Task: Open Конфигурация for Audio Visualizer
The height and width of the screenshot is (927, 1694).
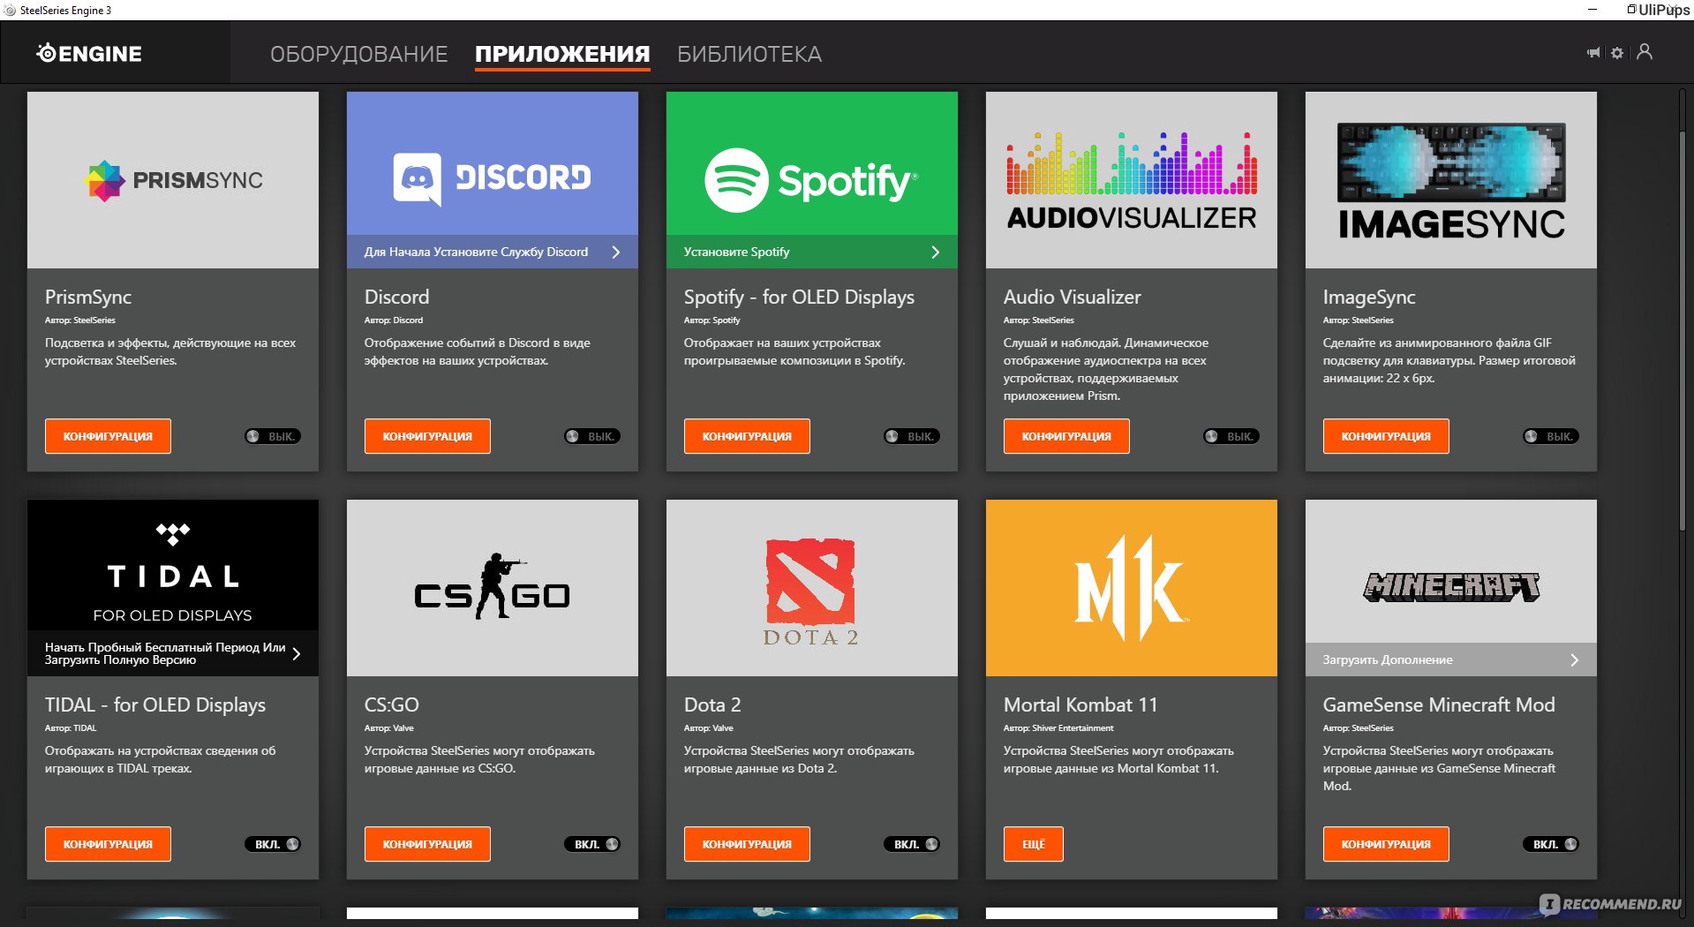Action: (1066, 436)
